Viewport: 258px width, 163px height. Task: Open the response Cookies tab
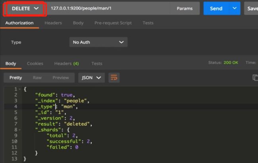pyautogui.click(x=35, y=64)
